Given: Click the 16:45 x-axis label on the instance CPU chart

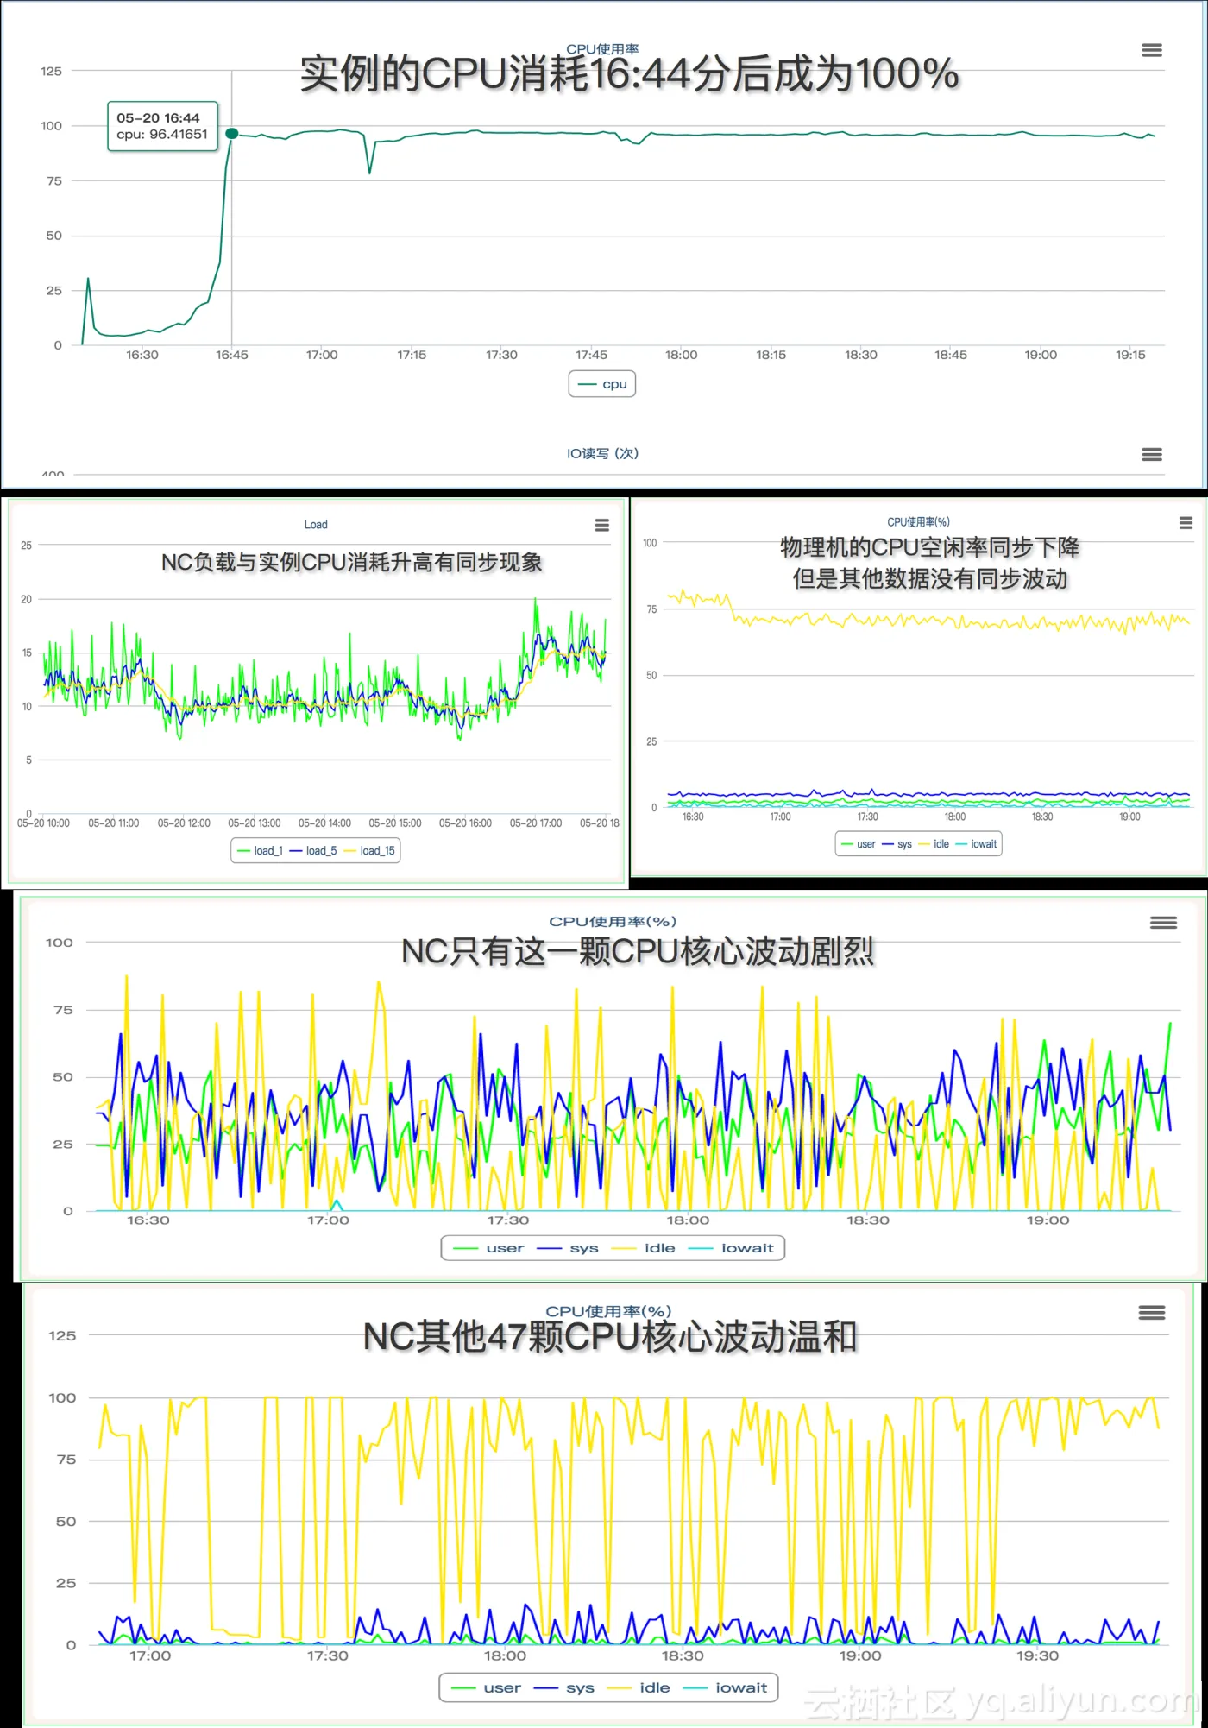Looking at the screenshot, I should 232,355.
